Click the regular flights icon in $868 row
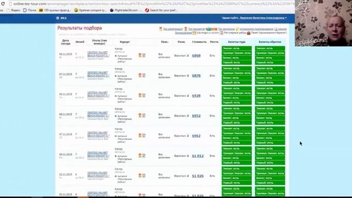The image size is (352, 198). pyautogui.click(x=144, y=55)
